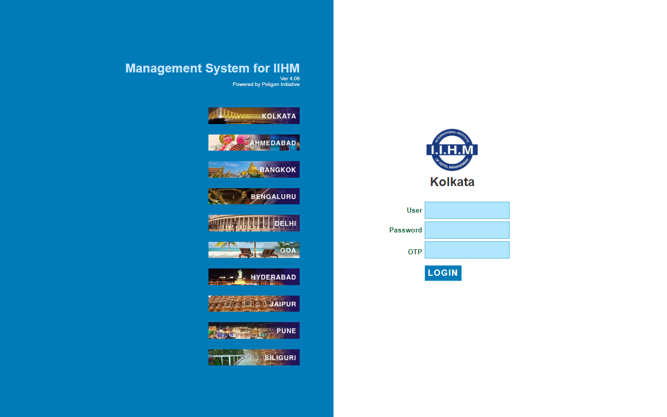The width and height of the screenshot is (667, 417).
Task: Select the Kolkata campus banner
Action: tap(254, 116)
